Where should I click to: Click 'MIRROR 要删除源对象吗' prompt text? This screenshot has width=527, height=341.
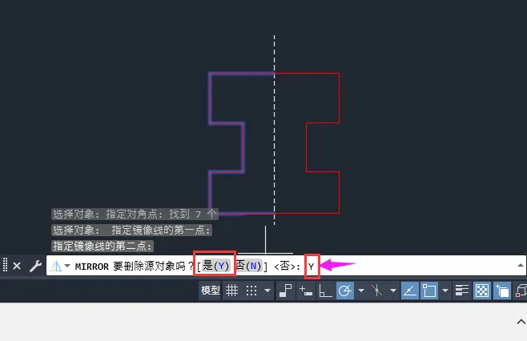(135, 266)
